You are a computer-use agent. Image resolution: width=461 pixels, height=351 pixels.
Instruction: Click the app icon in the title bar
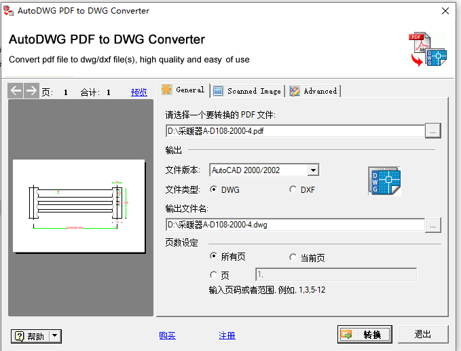(9, 11)
